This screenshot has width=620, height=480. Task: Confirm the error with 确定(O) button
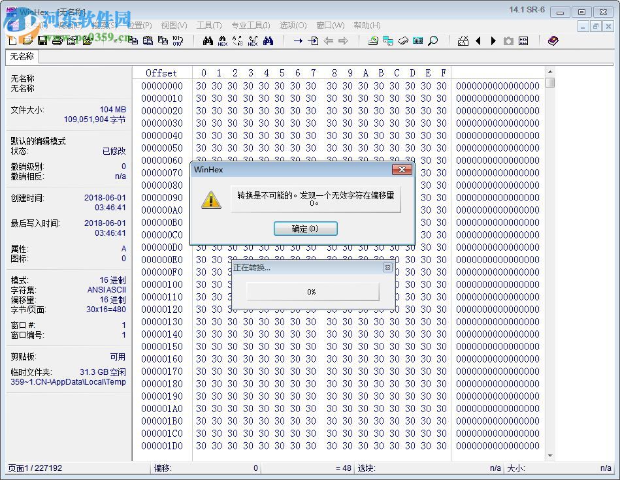click(x=305, y=229)
